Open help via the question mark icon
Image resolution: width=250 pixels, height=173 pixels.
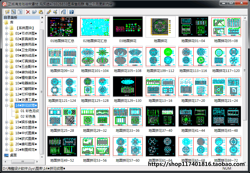[71, 12]
